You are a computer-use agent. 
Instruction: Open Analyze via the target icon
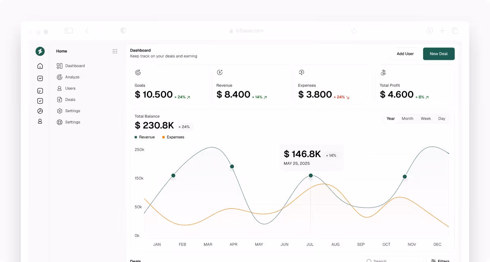pyautogui.click(x=59, y=77)
